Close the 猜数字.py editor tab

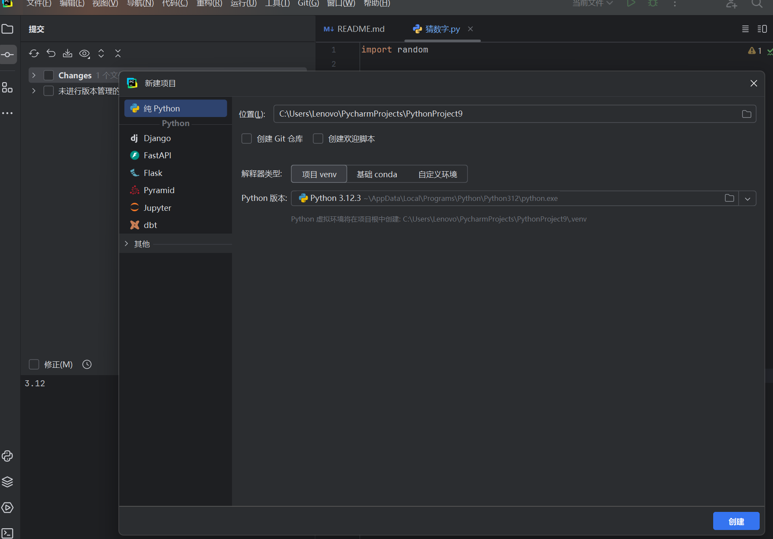(x=470, y=29)
